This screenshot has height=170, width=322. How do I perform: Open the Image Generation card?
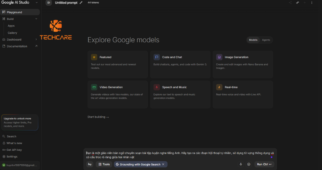tap(243, 65)
